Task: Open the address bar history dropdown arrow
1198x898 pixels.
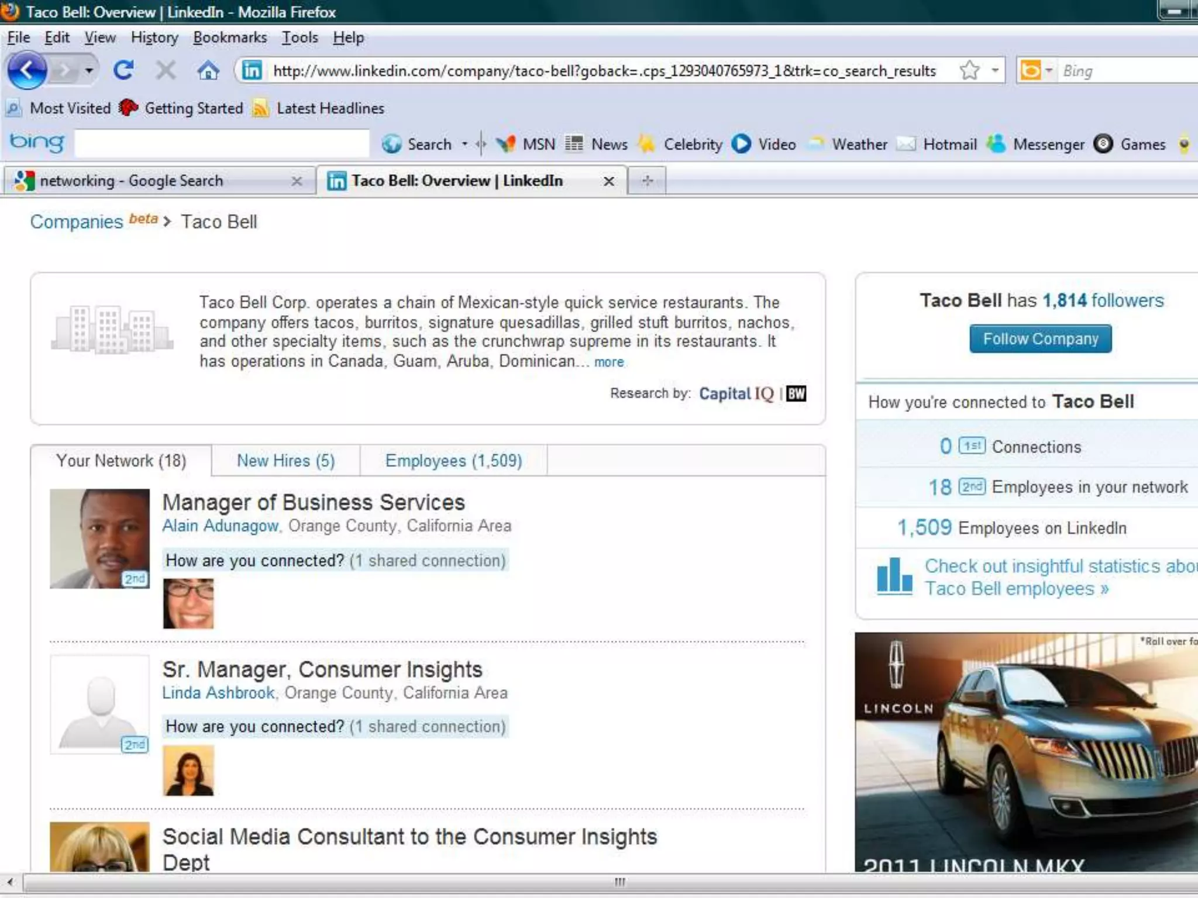Action: pyautogui.click(x=994, y=71)
